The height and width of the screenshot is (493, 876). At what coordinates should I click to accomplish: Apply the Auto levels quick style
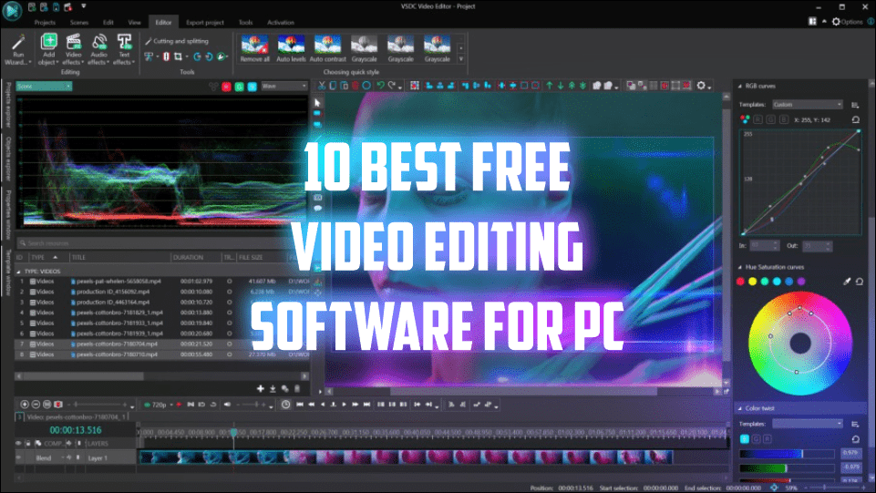(x=291, y=48)
